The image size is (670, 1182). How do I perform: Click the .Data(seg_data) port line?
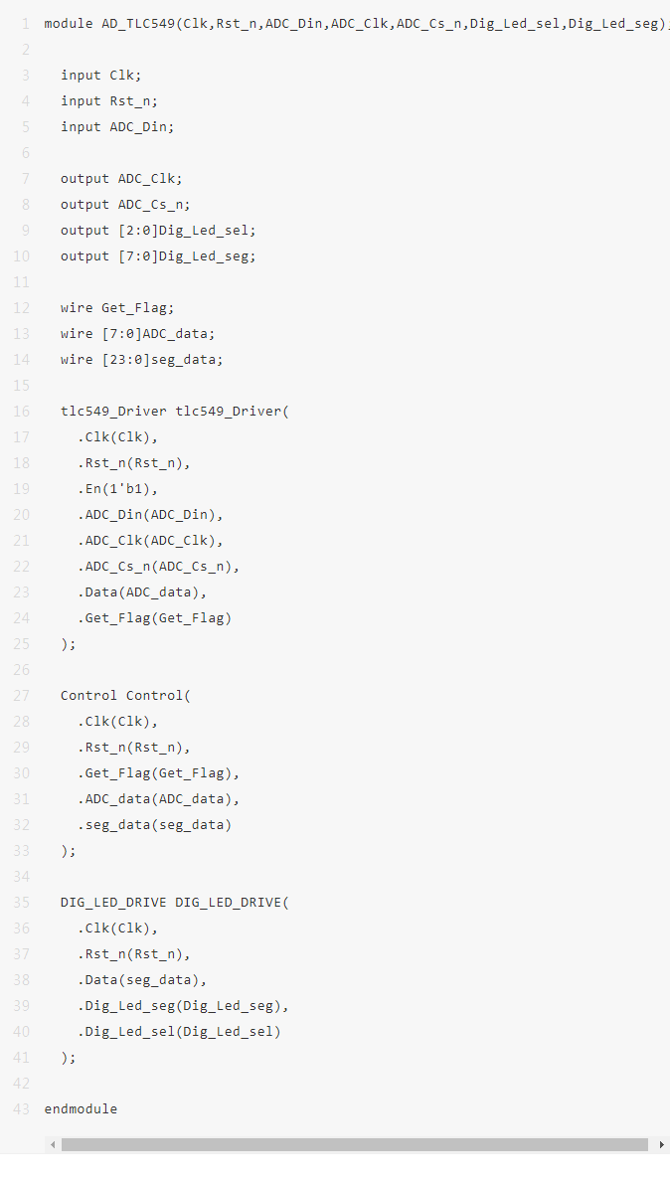pos(142,979)
